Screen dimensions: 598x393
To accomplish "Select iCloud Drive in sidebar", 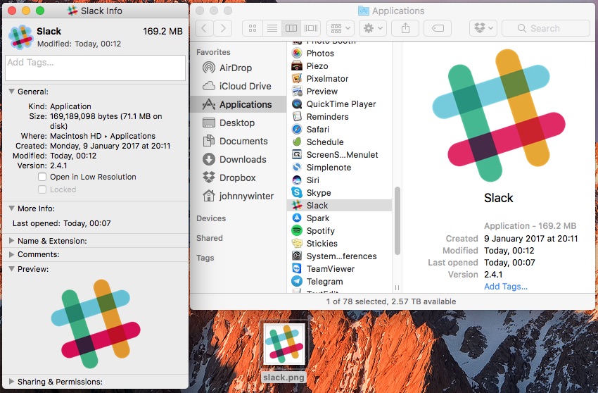I will (238, 86).
